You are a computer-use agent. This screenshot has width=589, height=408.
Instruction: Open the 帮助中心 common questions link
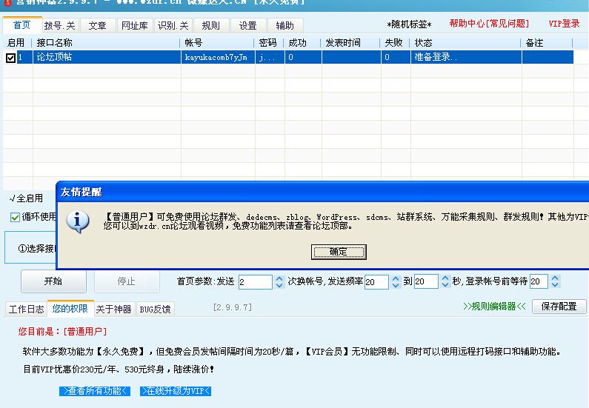[489, 24]
